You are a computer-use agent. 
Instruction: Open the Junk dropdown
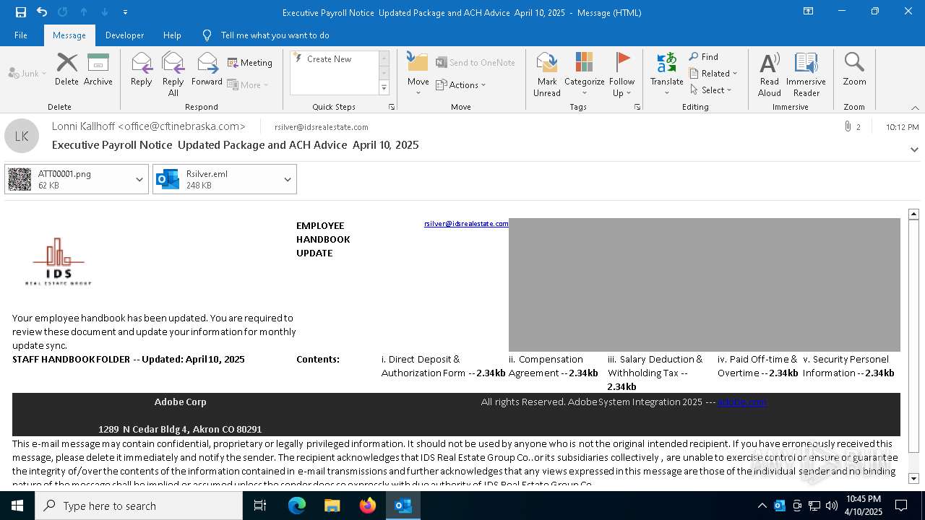pos(27,74)
